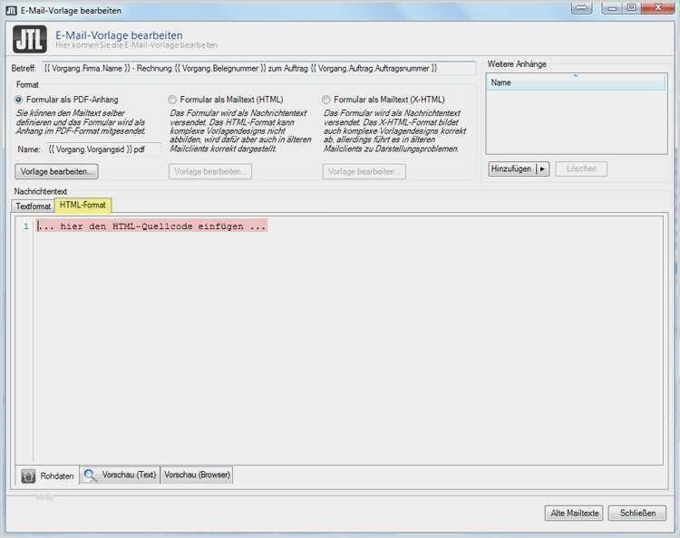Click line number 1 in editor gutter
The height and width of the screenshot is (538, 680).
[25, 226]
